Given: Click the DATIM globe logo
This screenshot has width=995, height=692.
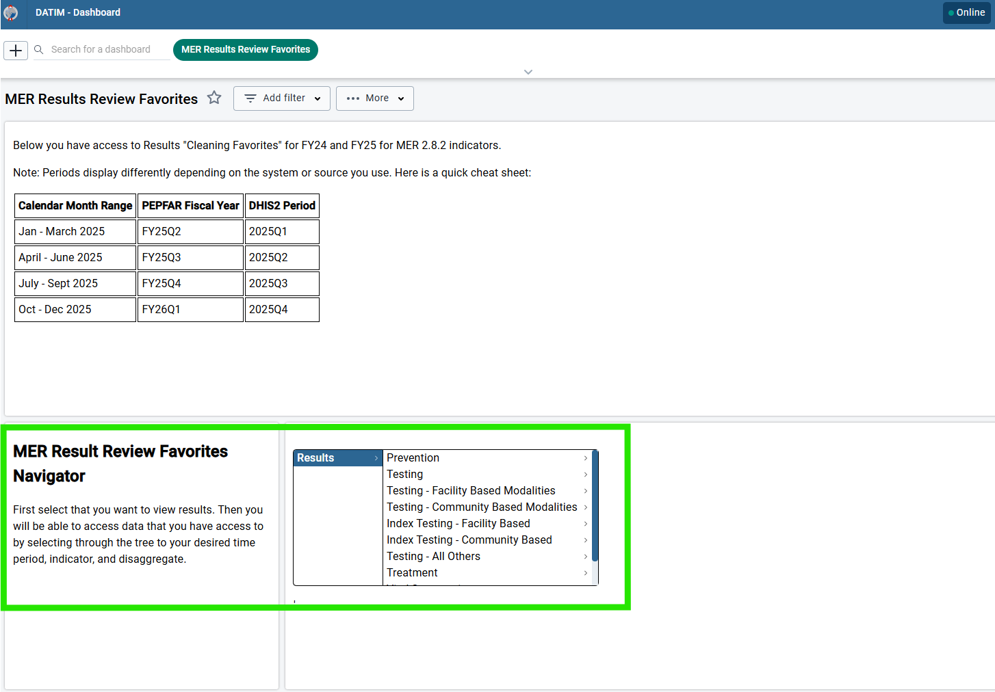Looking at the screenshot, I should coord(11,12).
